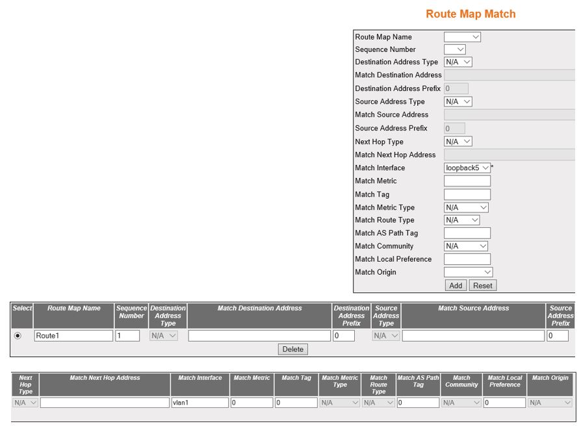Expand Match Route Type form dropdown
This screenshot has height=426, width=581.
tap(462, 220)
